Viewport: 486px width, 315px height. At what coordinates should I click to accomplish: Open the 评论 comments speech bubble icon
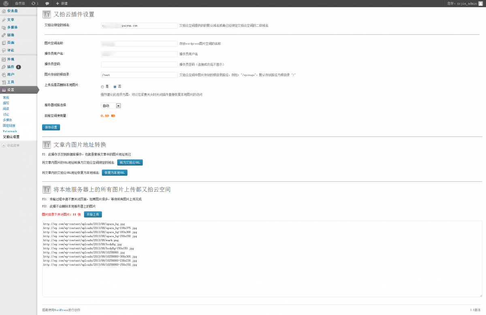click(4, 50)
